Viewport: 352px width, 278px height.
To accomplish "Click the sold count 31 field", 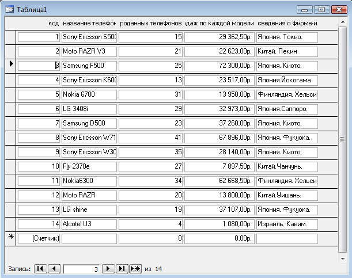I will pos(150,94).
